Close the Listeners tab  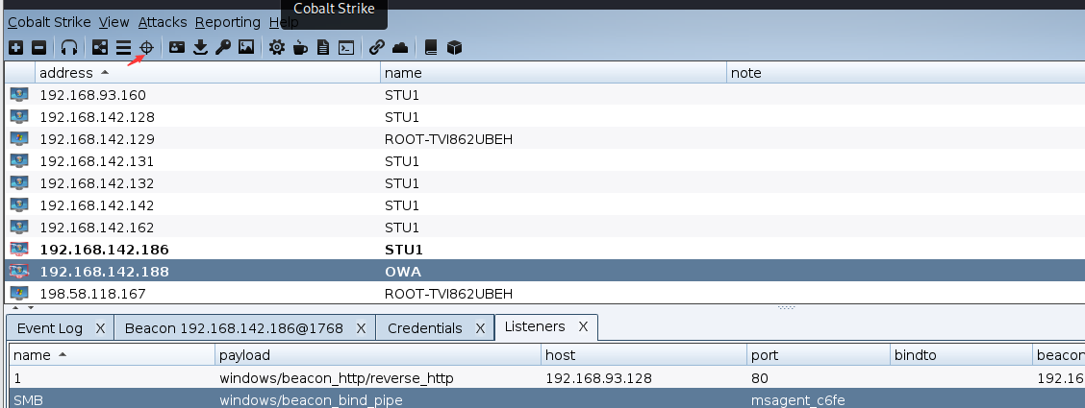click(x=583, y=326)
